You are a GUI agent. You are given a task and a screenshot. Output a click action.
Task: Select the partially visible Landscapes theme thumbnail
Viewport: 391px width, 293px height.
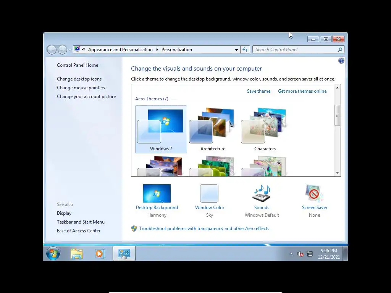[161, 166]
